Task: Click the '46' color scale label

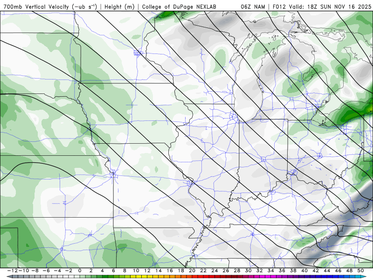Action: pos(338,271)
